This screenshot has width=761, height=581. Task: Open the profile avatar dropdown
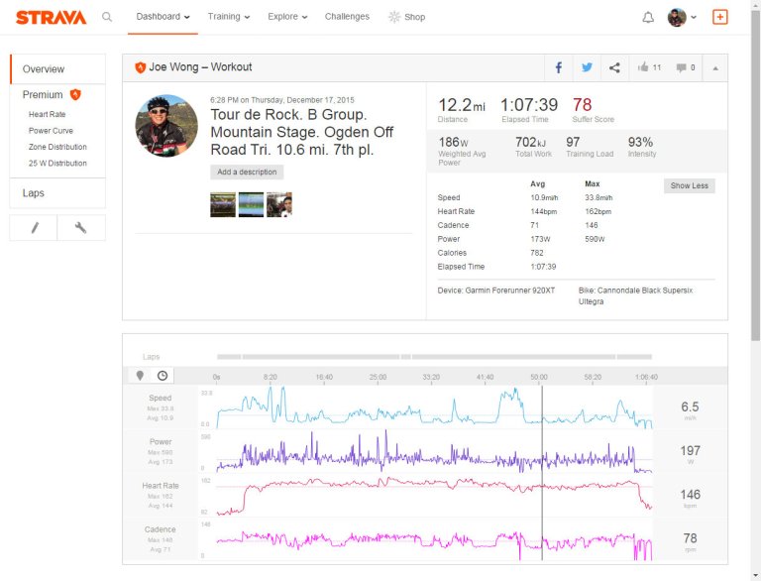click(x=682, y=17)
